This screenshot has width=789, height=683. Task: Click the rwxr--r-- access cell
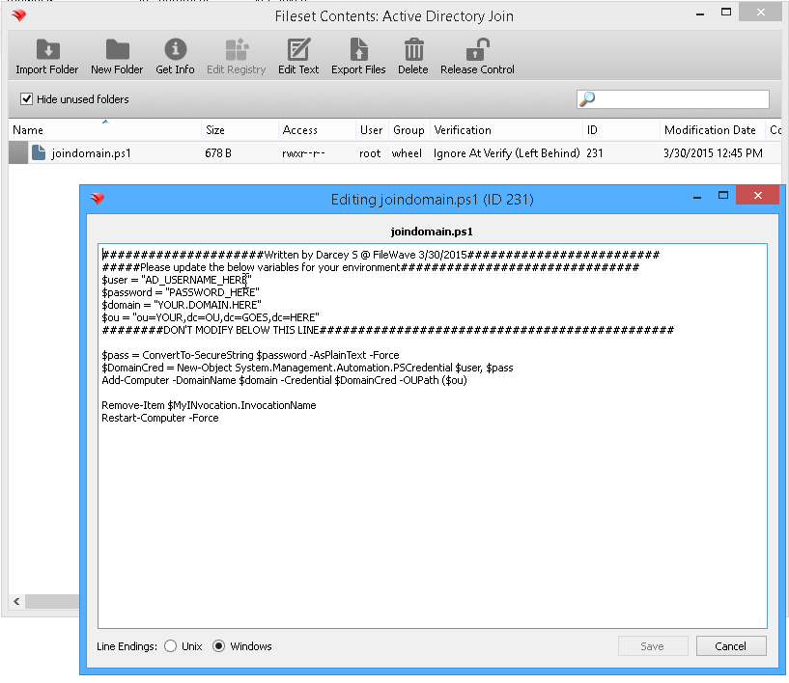coord(303,153)
